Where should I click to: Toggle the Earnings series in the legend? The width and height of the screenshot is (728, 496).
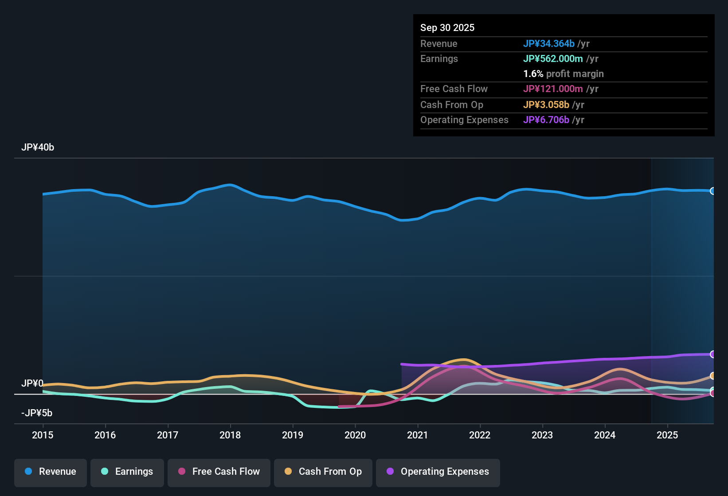click(127, 472)
